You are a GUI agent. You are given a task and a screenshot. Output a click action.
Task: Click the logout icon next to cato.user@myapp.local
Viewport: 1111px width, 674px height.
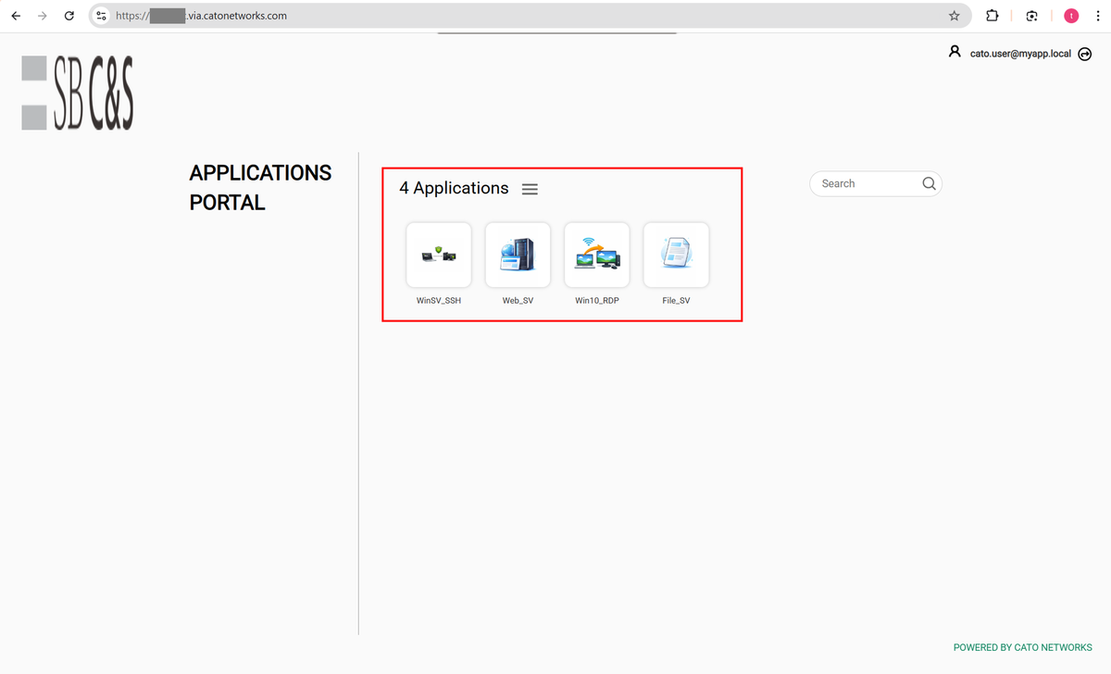(x=1084, y=54)
